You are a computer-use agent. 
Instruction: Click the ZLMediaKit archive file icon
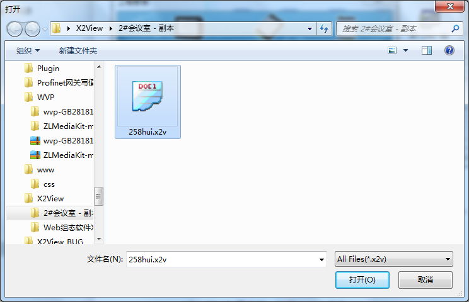[x=35, y=155]
